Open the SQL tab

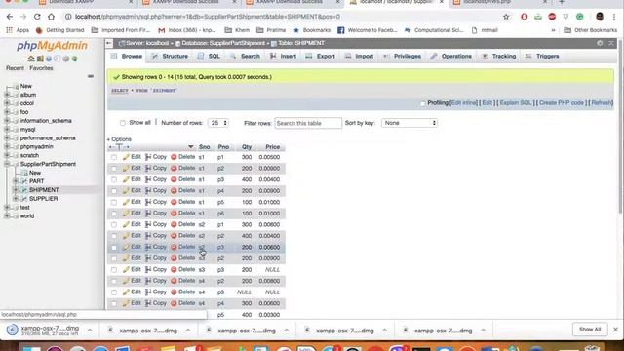coord(209,57)
